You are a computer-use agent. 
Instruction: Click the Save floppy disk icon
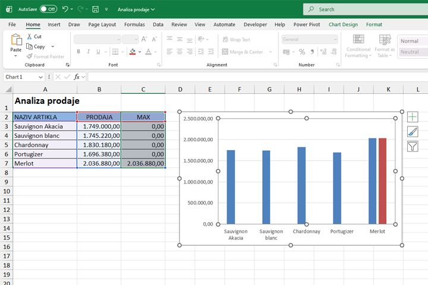coord(95,9)
